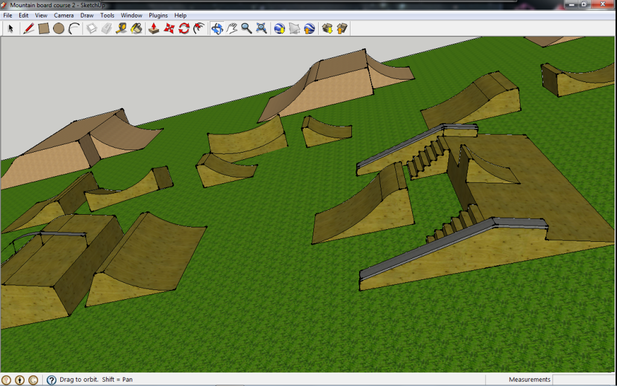Viewport: 617px width, 386px height.
Task: Activate the Circle drawing tool
Action: click(58, 28)
